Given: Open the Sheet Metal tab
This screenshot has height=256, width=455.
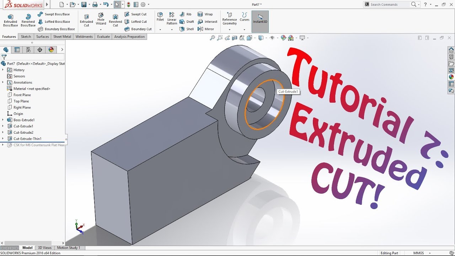Looking at the screenshot, I should pos(62,37).
